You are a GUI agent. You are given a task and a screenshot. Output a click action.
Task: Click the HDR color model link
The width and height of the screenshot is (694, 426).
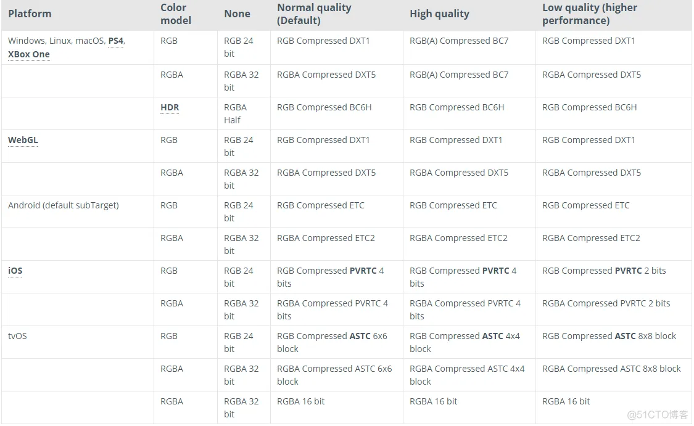click(170, 107)
